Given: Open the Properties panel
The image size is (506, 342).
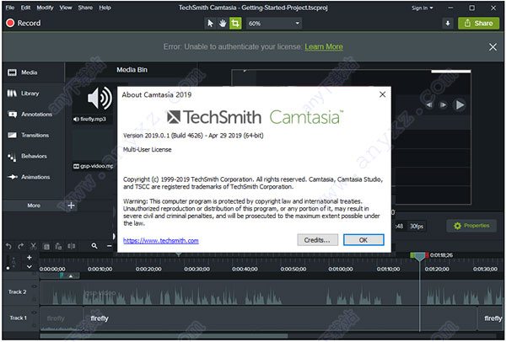Looking at the screenshot, I should pyautogui.click(x=471, y=226).
